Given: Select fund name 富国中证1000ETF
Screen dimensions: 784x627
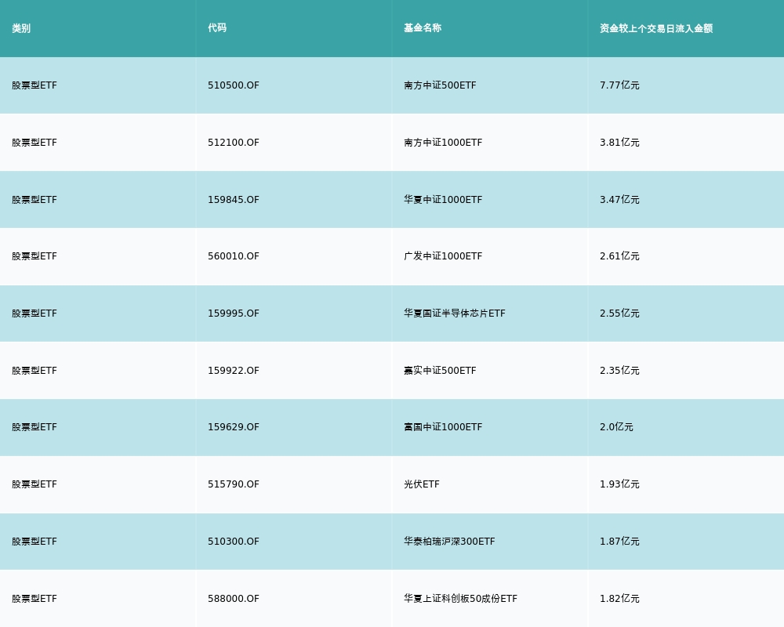Looking at the screenshot, I should coord(443,427).
